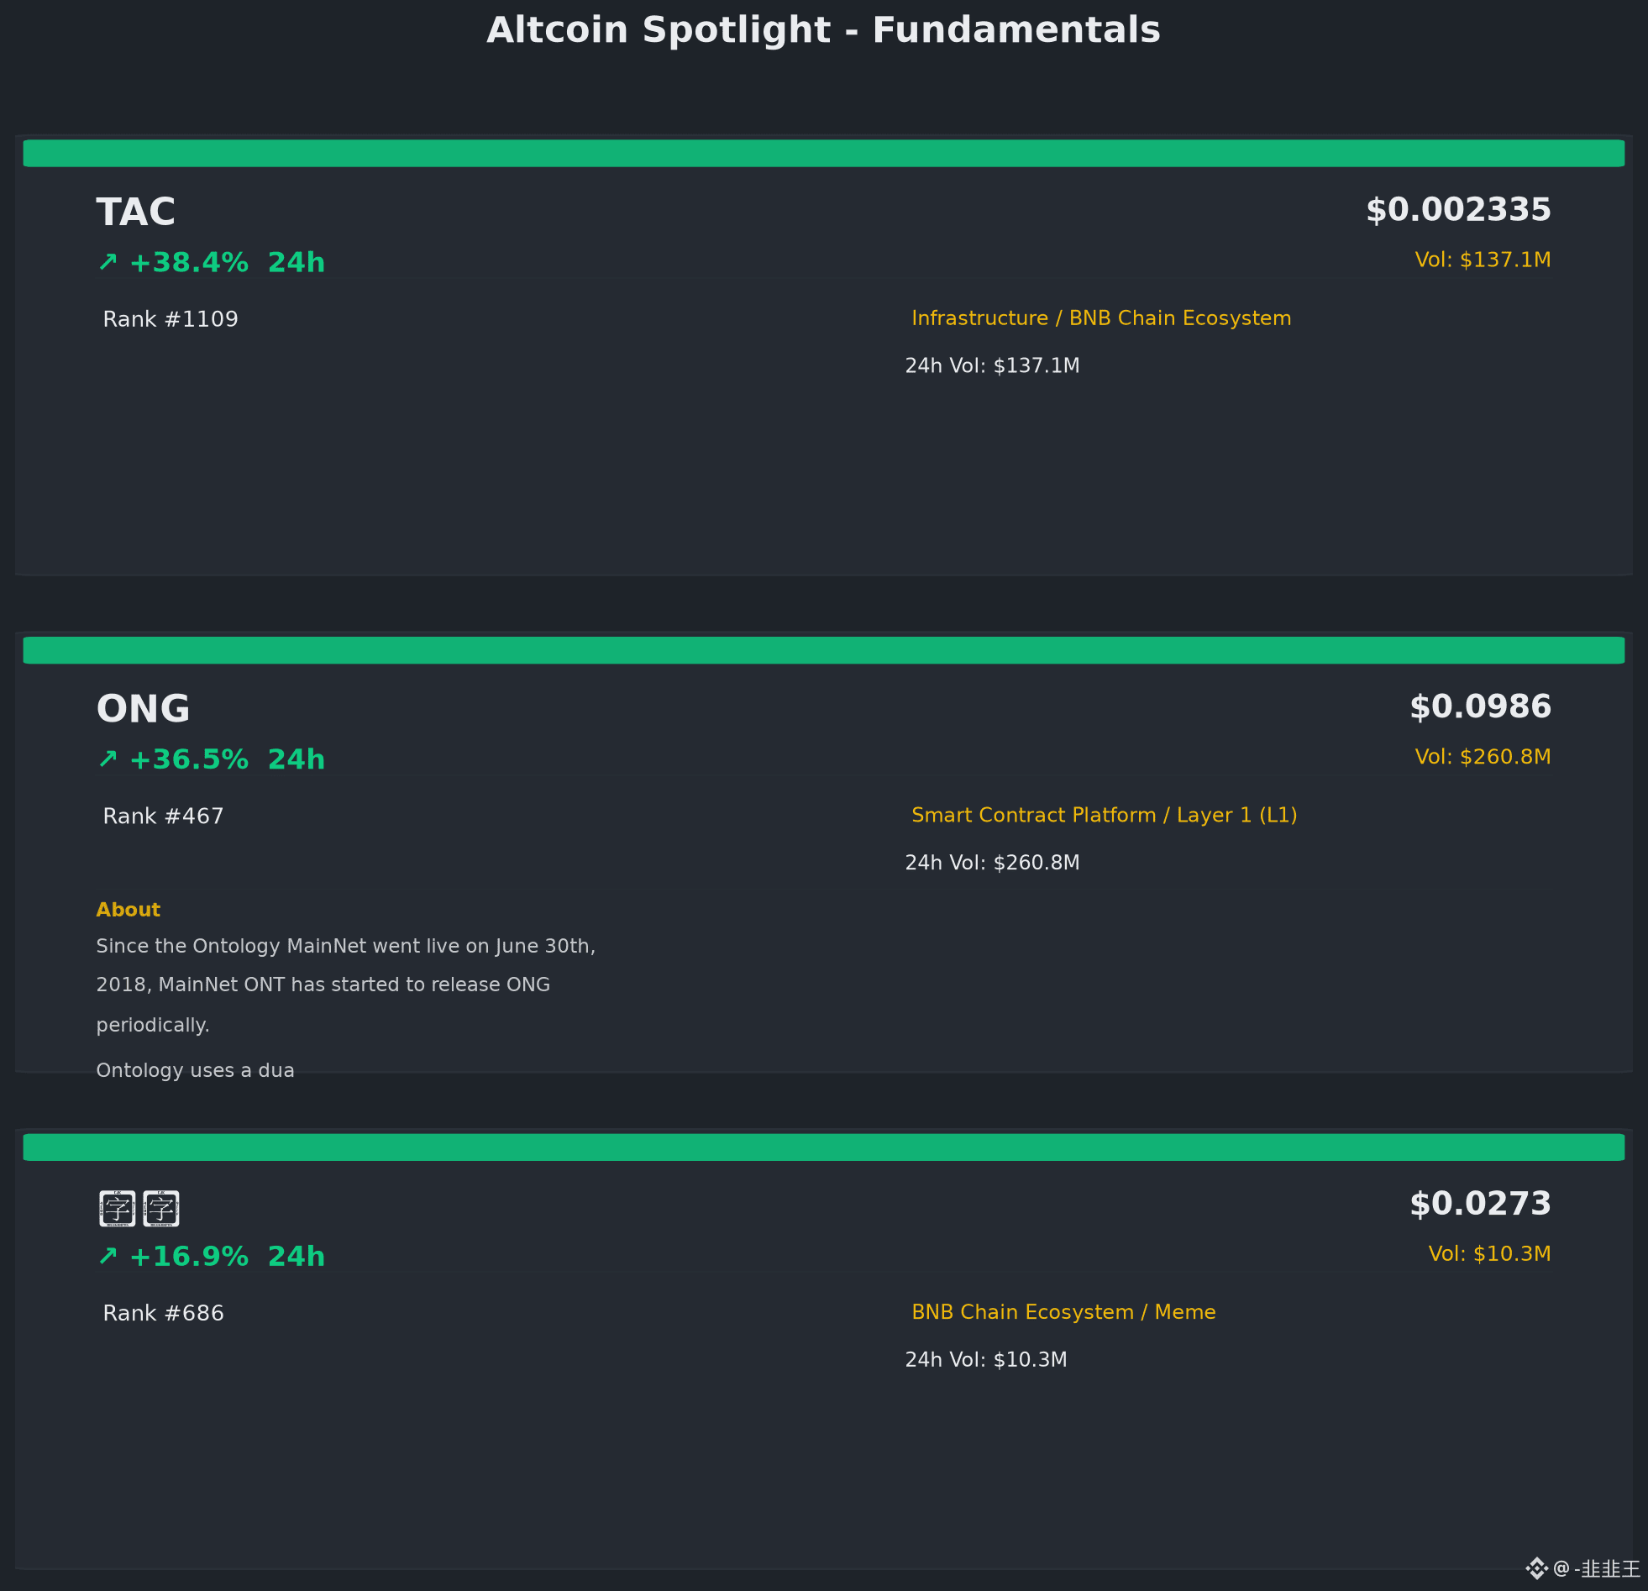Click the TAC price $0.002335
This screenshot has height=1591, width=1648.
1459,210
